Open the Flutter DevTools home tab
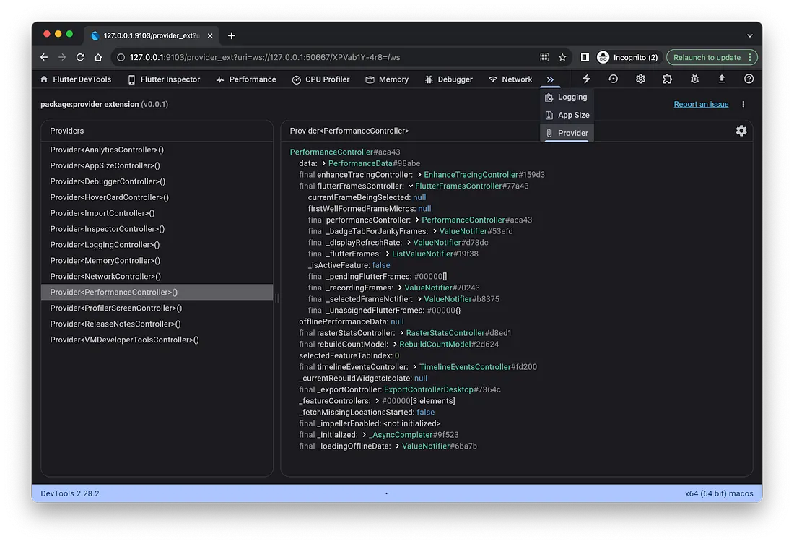This screenshot has width=794, height=544. coord(76,79)
